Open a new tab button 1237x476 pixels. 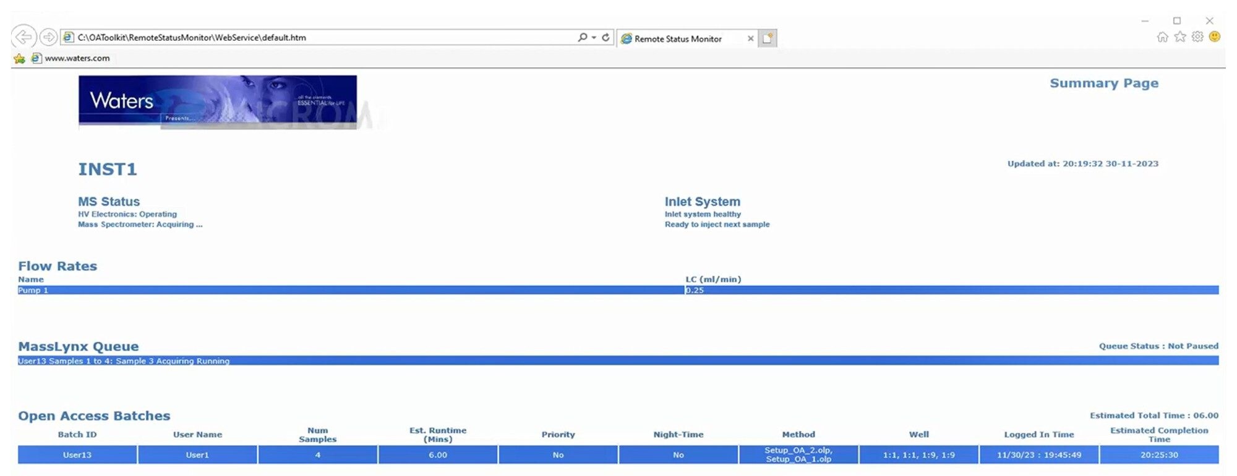pyautogui.click(x=768, y=38)
